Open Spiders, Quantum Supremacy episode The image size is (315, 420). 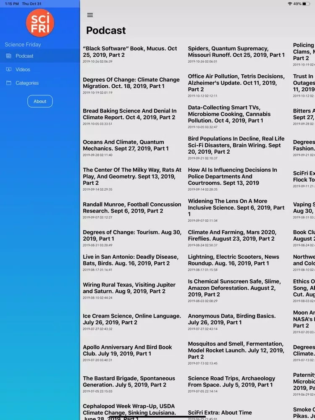click(236, 52)
